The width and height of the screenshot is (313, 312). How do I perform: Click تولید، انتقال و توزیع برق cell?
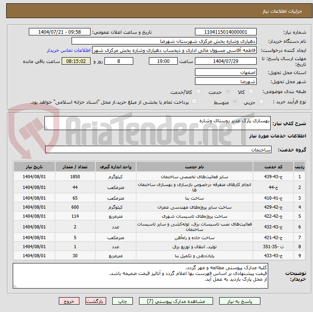(x=195, y=247)
